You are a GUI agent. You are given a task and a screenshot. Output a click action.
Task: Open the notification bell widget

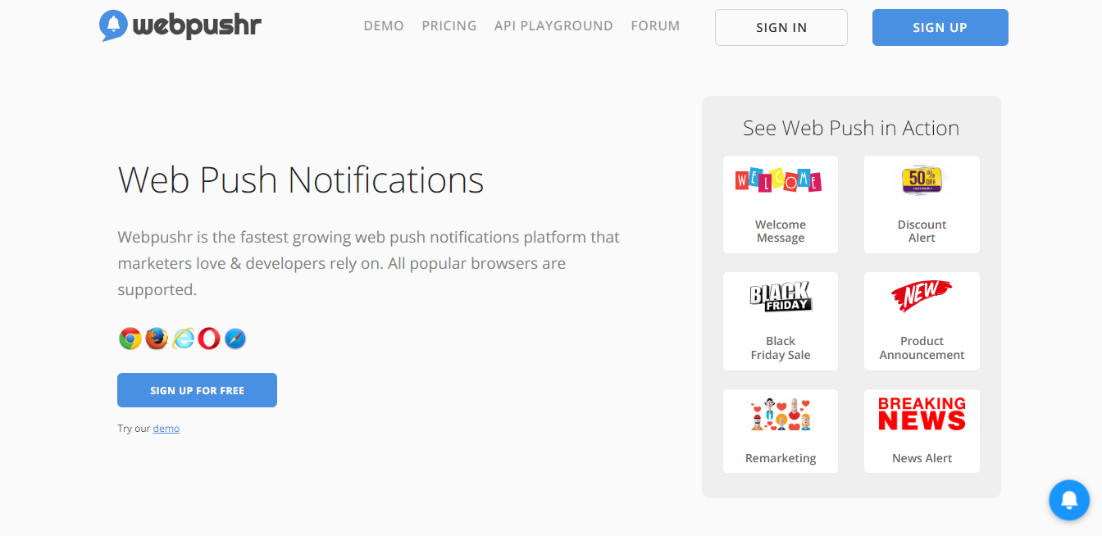tap(1068, 500)
